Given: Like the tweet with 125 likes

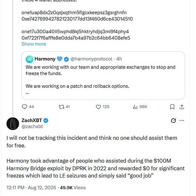Looking at the screenshot, I should (98, 107).
